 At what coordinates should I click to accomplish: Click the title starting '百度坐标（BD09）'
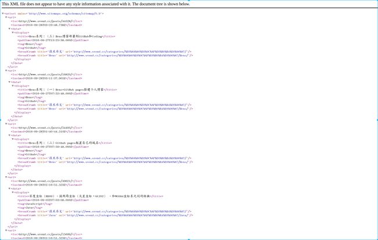pos(90,197)
